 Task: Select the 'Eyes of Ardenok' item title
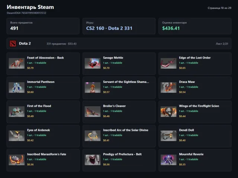(x=38, y=130)
